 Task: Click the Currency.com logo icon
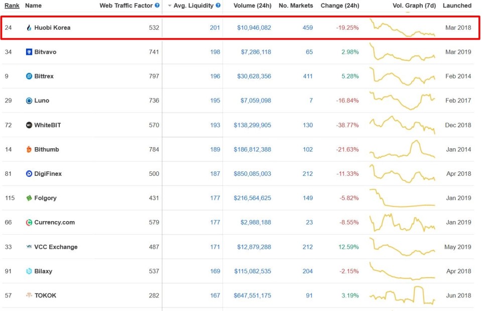point(29,223)
